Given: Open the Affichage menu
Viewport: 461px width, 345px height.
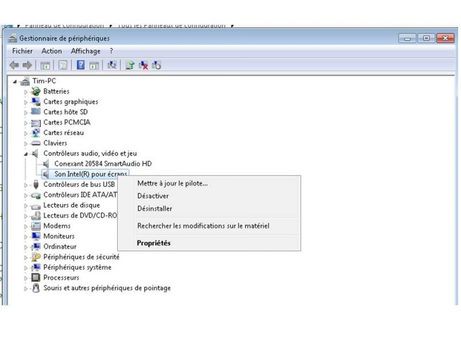Looking at the screenshot, I should 85,51.
